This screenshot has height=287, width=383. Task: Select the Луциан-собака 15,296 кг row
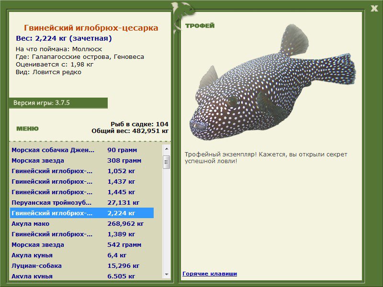point(82,265)
